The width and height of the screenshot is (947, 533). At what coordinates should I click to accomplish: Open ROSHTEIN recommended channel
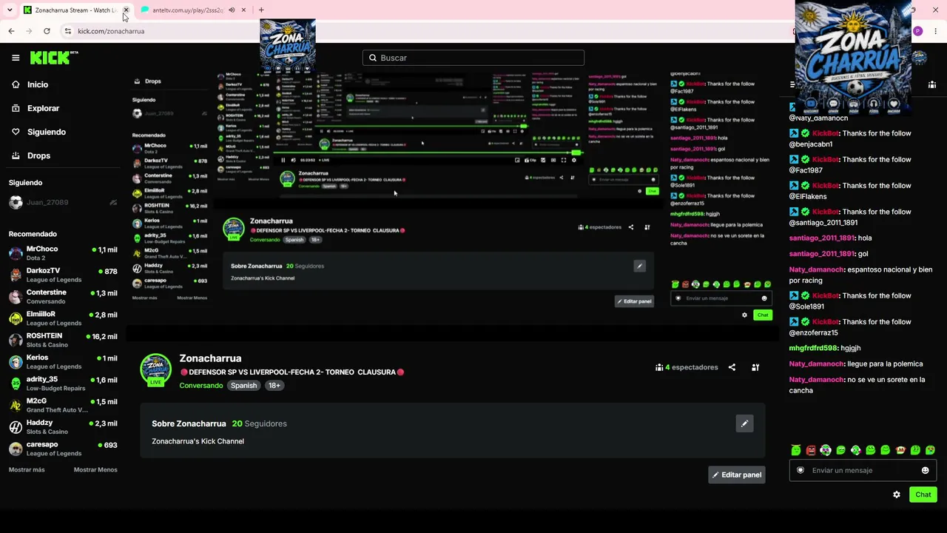pos(63,340)
